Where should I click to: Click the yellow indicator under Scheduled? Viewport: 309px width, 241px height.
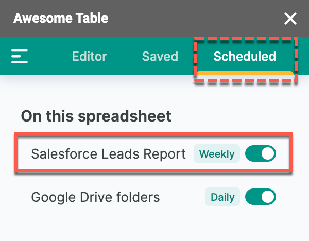(x=245, y=73)
